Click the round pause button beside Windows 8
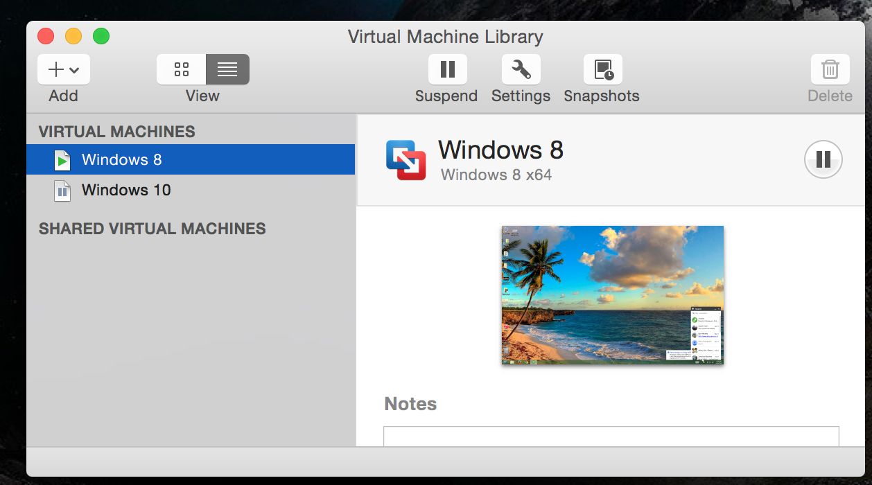The width and height of the screenshot is (872, 485). point(823,159)
